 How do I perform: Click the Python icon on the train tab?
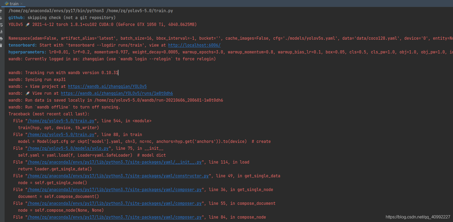pos(7,4)
